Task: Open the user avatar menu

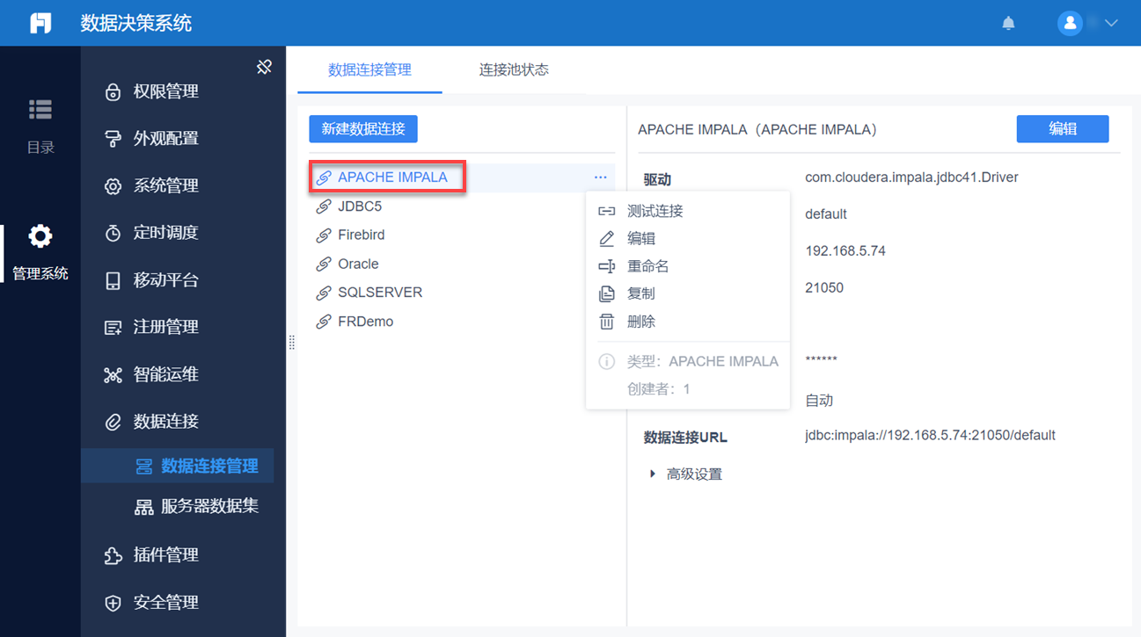Action: (1070, 24)
